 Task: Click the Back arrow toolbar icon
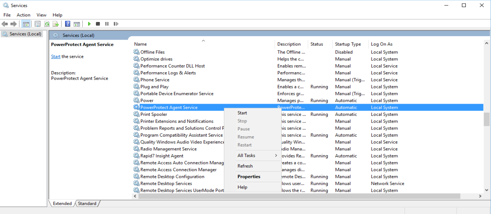[x=5, y=24]
